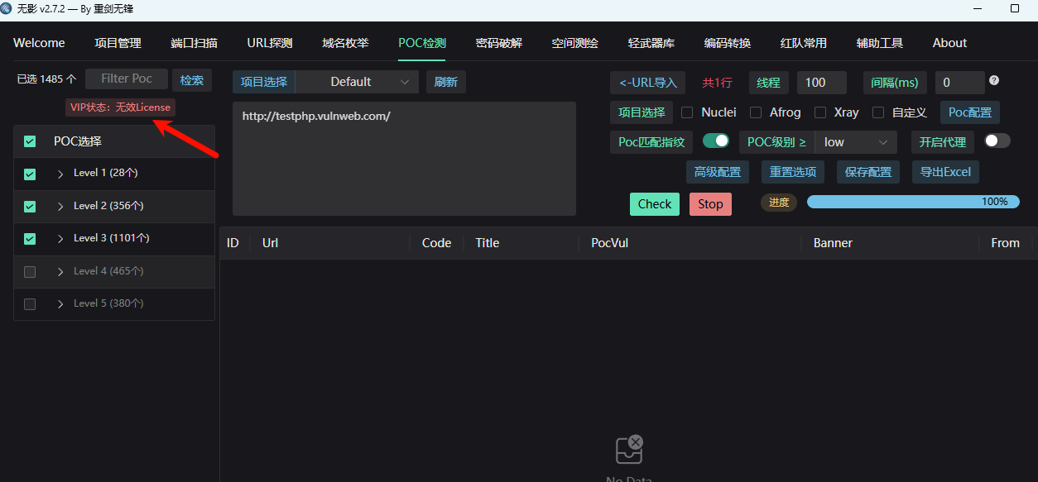Open the POC级别 low dropdown
The height and width of the screenshot is (482, 1038).
point(855,142)
